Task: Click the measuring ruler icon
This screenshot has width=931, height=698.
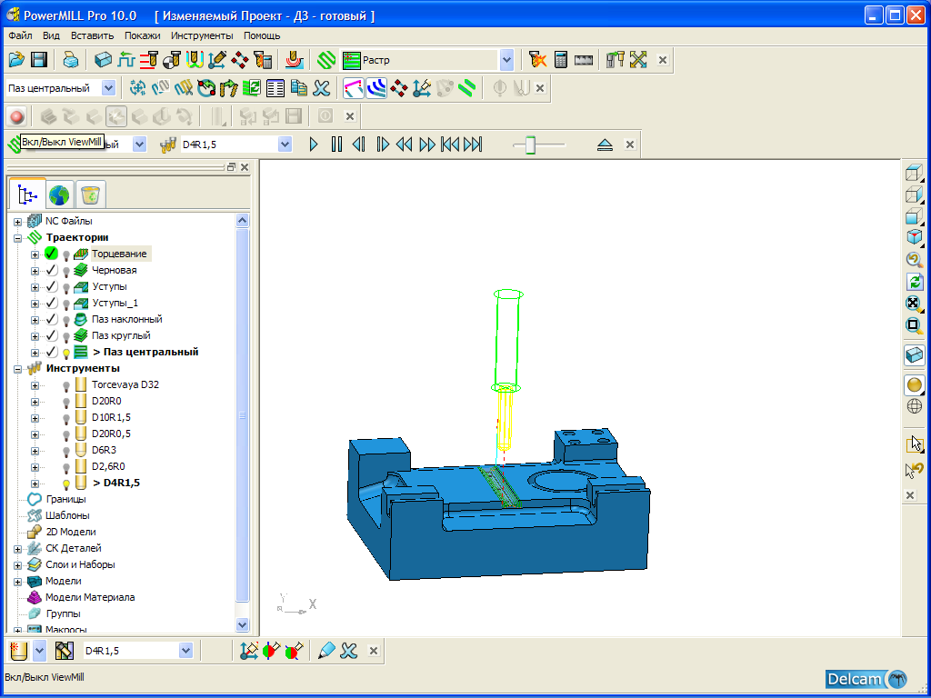Action: click(584, 59)
